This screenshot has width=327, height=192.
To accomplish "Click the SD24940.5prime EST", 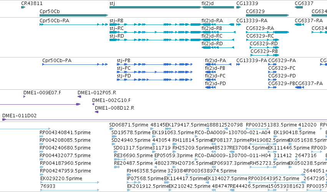I will tap(113, 144).
